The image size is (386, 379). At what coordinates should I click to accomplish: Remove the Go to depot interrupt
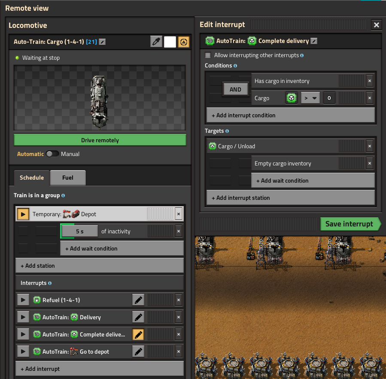click(x=179, y=351)
